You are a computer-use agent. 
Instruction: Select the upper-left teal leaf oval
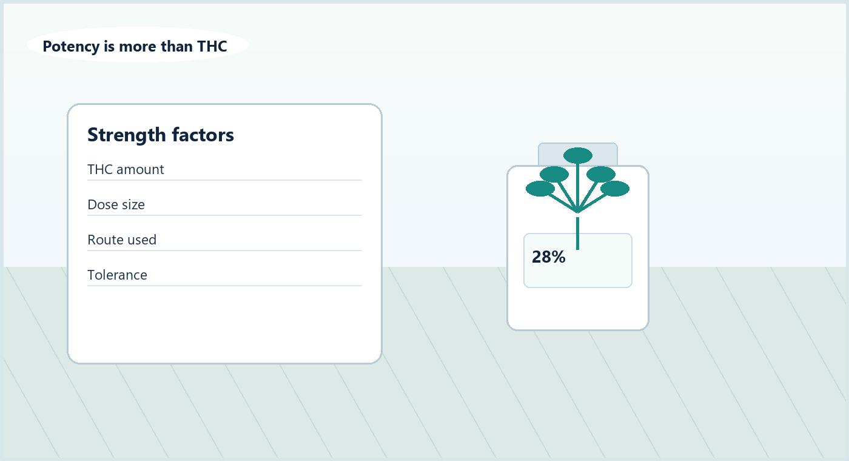click(x=554, y=175)
